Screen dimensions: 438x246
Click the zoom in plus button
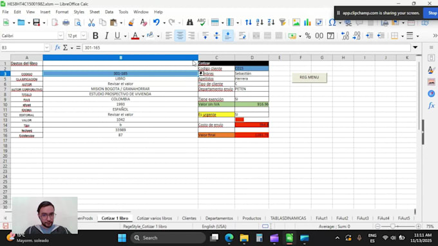pyautogui.click(x=418, y=226)
